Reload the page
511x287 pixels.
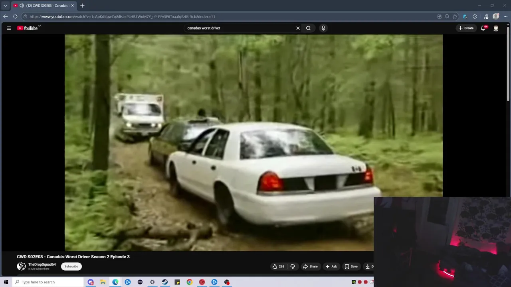pyautogui.click(x=15, y=17)
